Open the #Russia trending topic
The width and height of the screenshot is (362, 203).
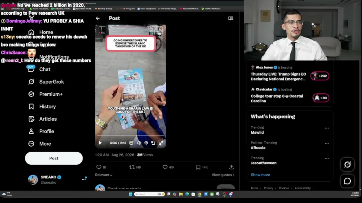258,148
